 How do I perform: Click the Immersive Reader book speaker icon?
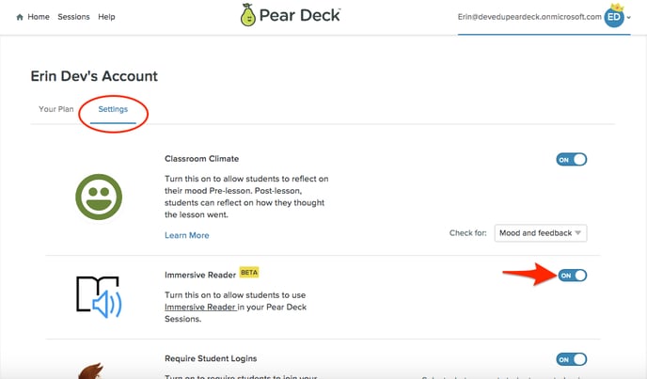tap(98, 295)
